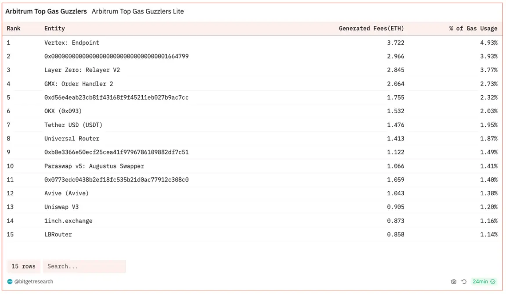The width and height of the screenshot is (506, 294).
Task: Click the 1.755 generated fees value
Action: coord(396,97)
